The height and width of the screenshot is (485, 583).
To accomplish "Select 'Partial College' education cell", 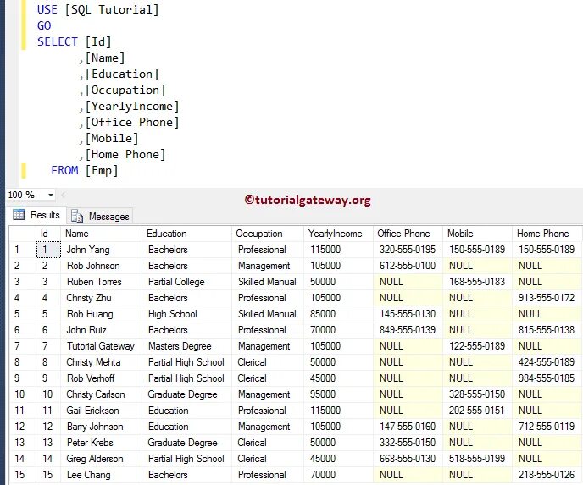I will (186, 282).
